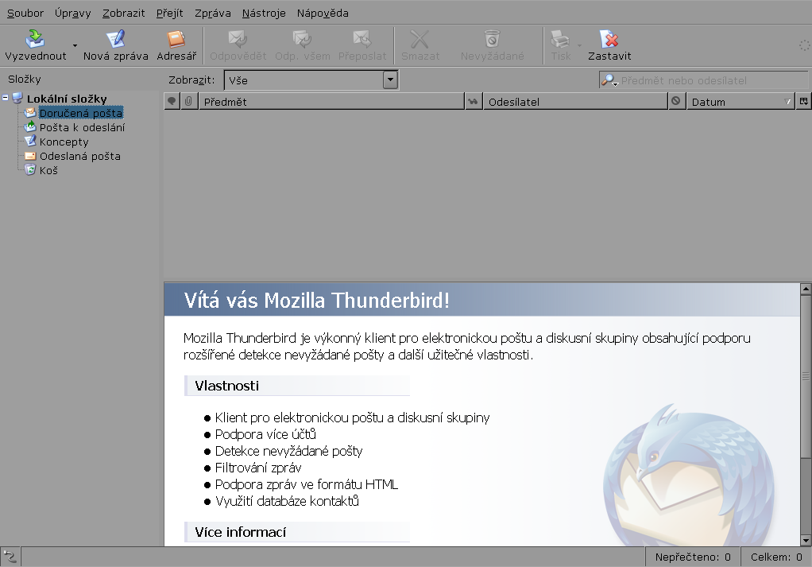This screenshot has height=567, width=812.
Task: Select the Koš trash folder
Action: (x=48, y=170)
